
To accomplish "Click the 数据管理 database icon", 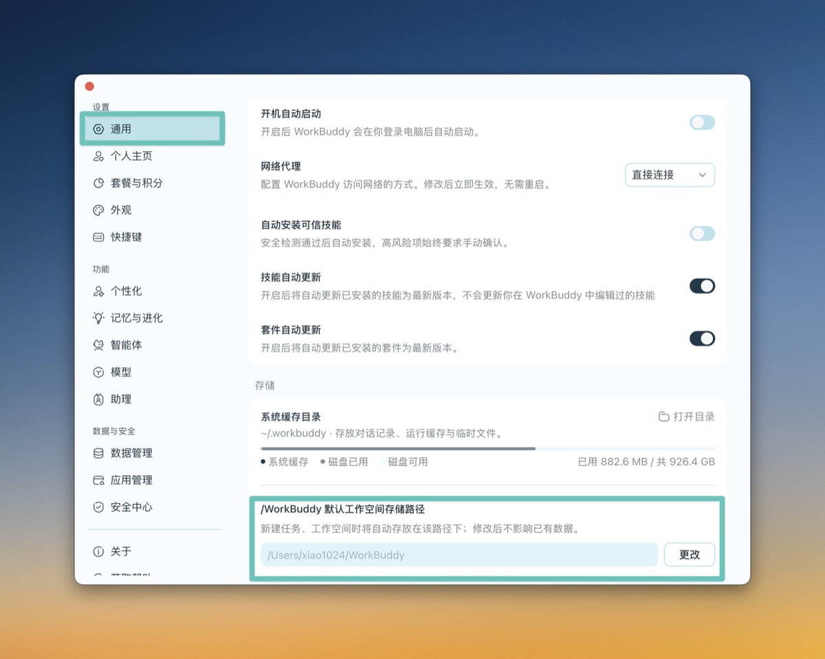I will click(98, 454).
